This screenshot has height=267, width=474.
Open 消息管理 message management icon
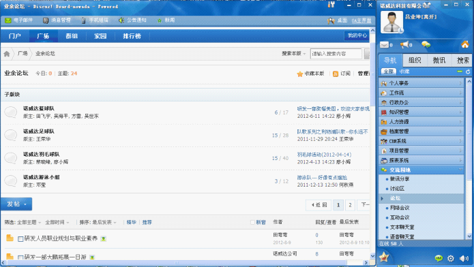[x=46, y=20]
